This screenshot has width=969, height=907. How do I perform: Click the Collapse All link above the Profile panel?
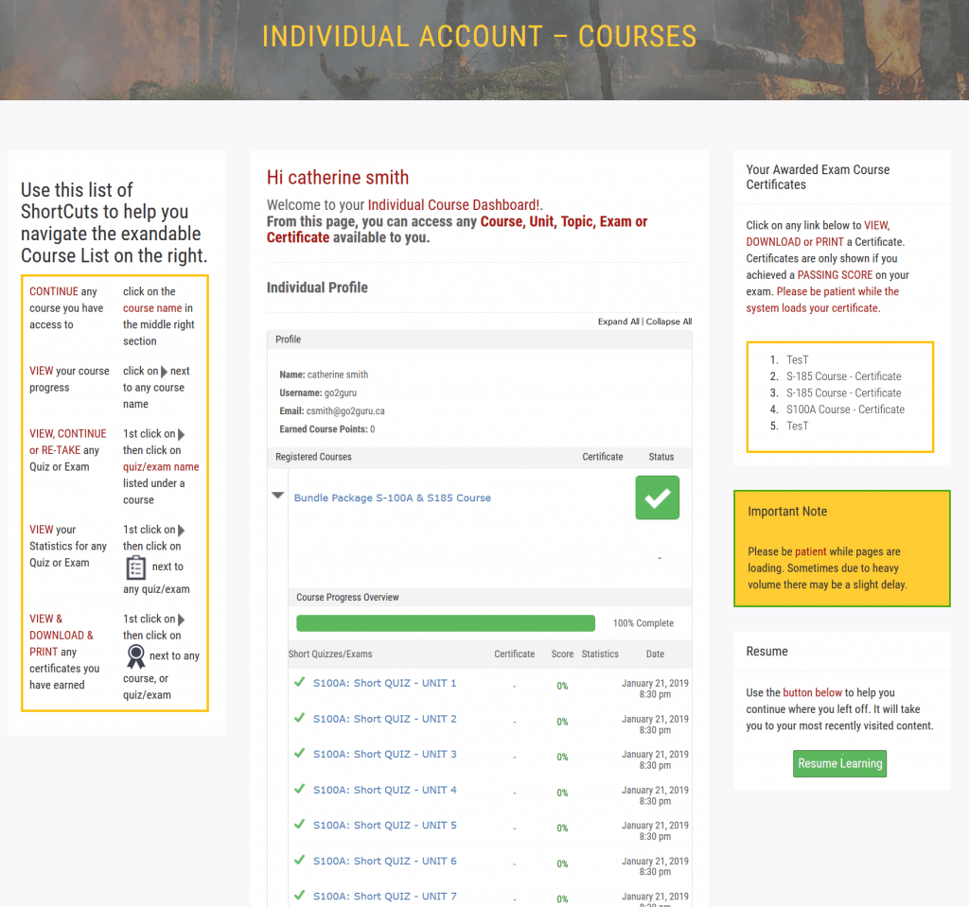click(x=669, y=321)
